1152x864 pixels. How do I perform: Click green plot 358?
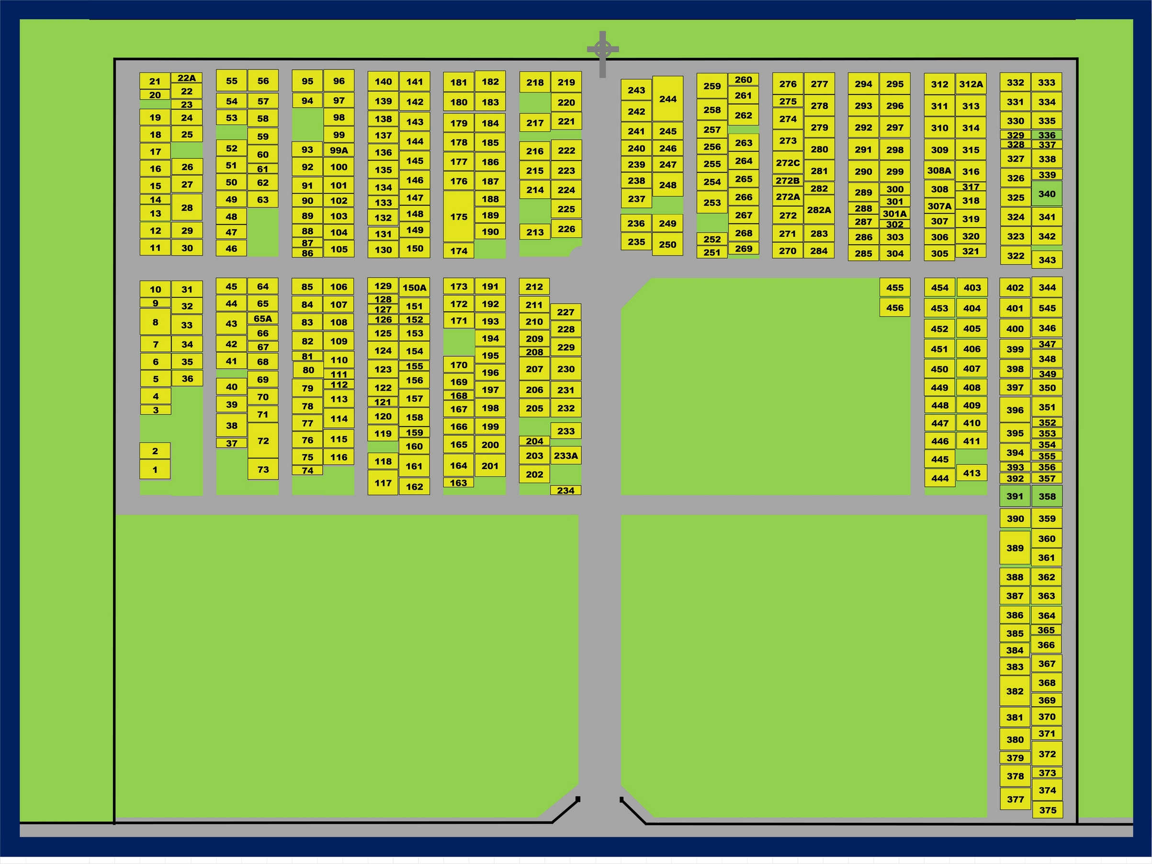point(1047,496)
